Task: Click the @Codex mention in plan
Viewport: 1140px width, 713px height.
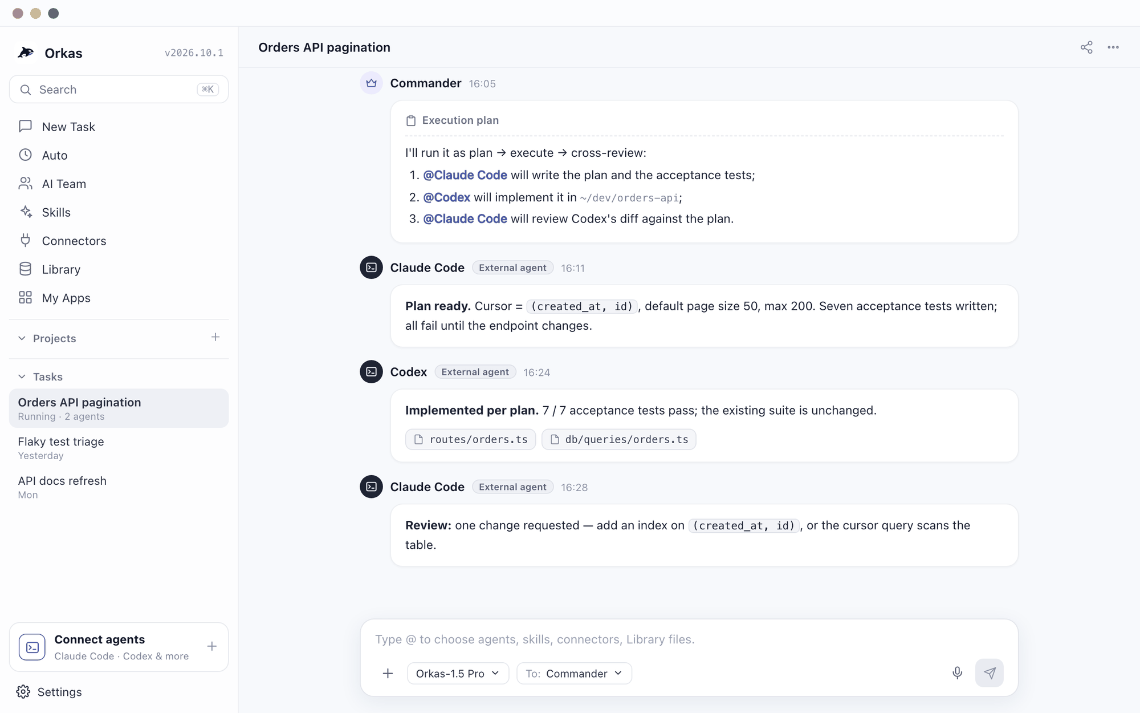Action: coord(447,197)
